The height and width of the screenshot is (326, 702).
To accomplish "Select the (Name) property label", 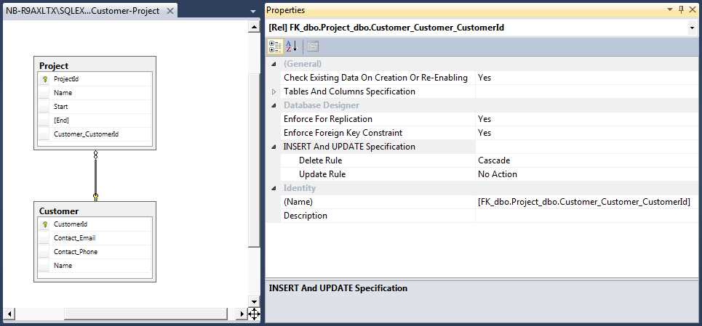I will (x=298, y=202).
